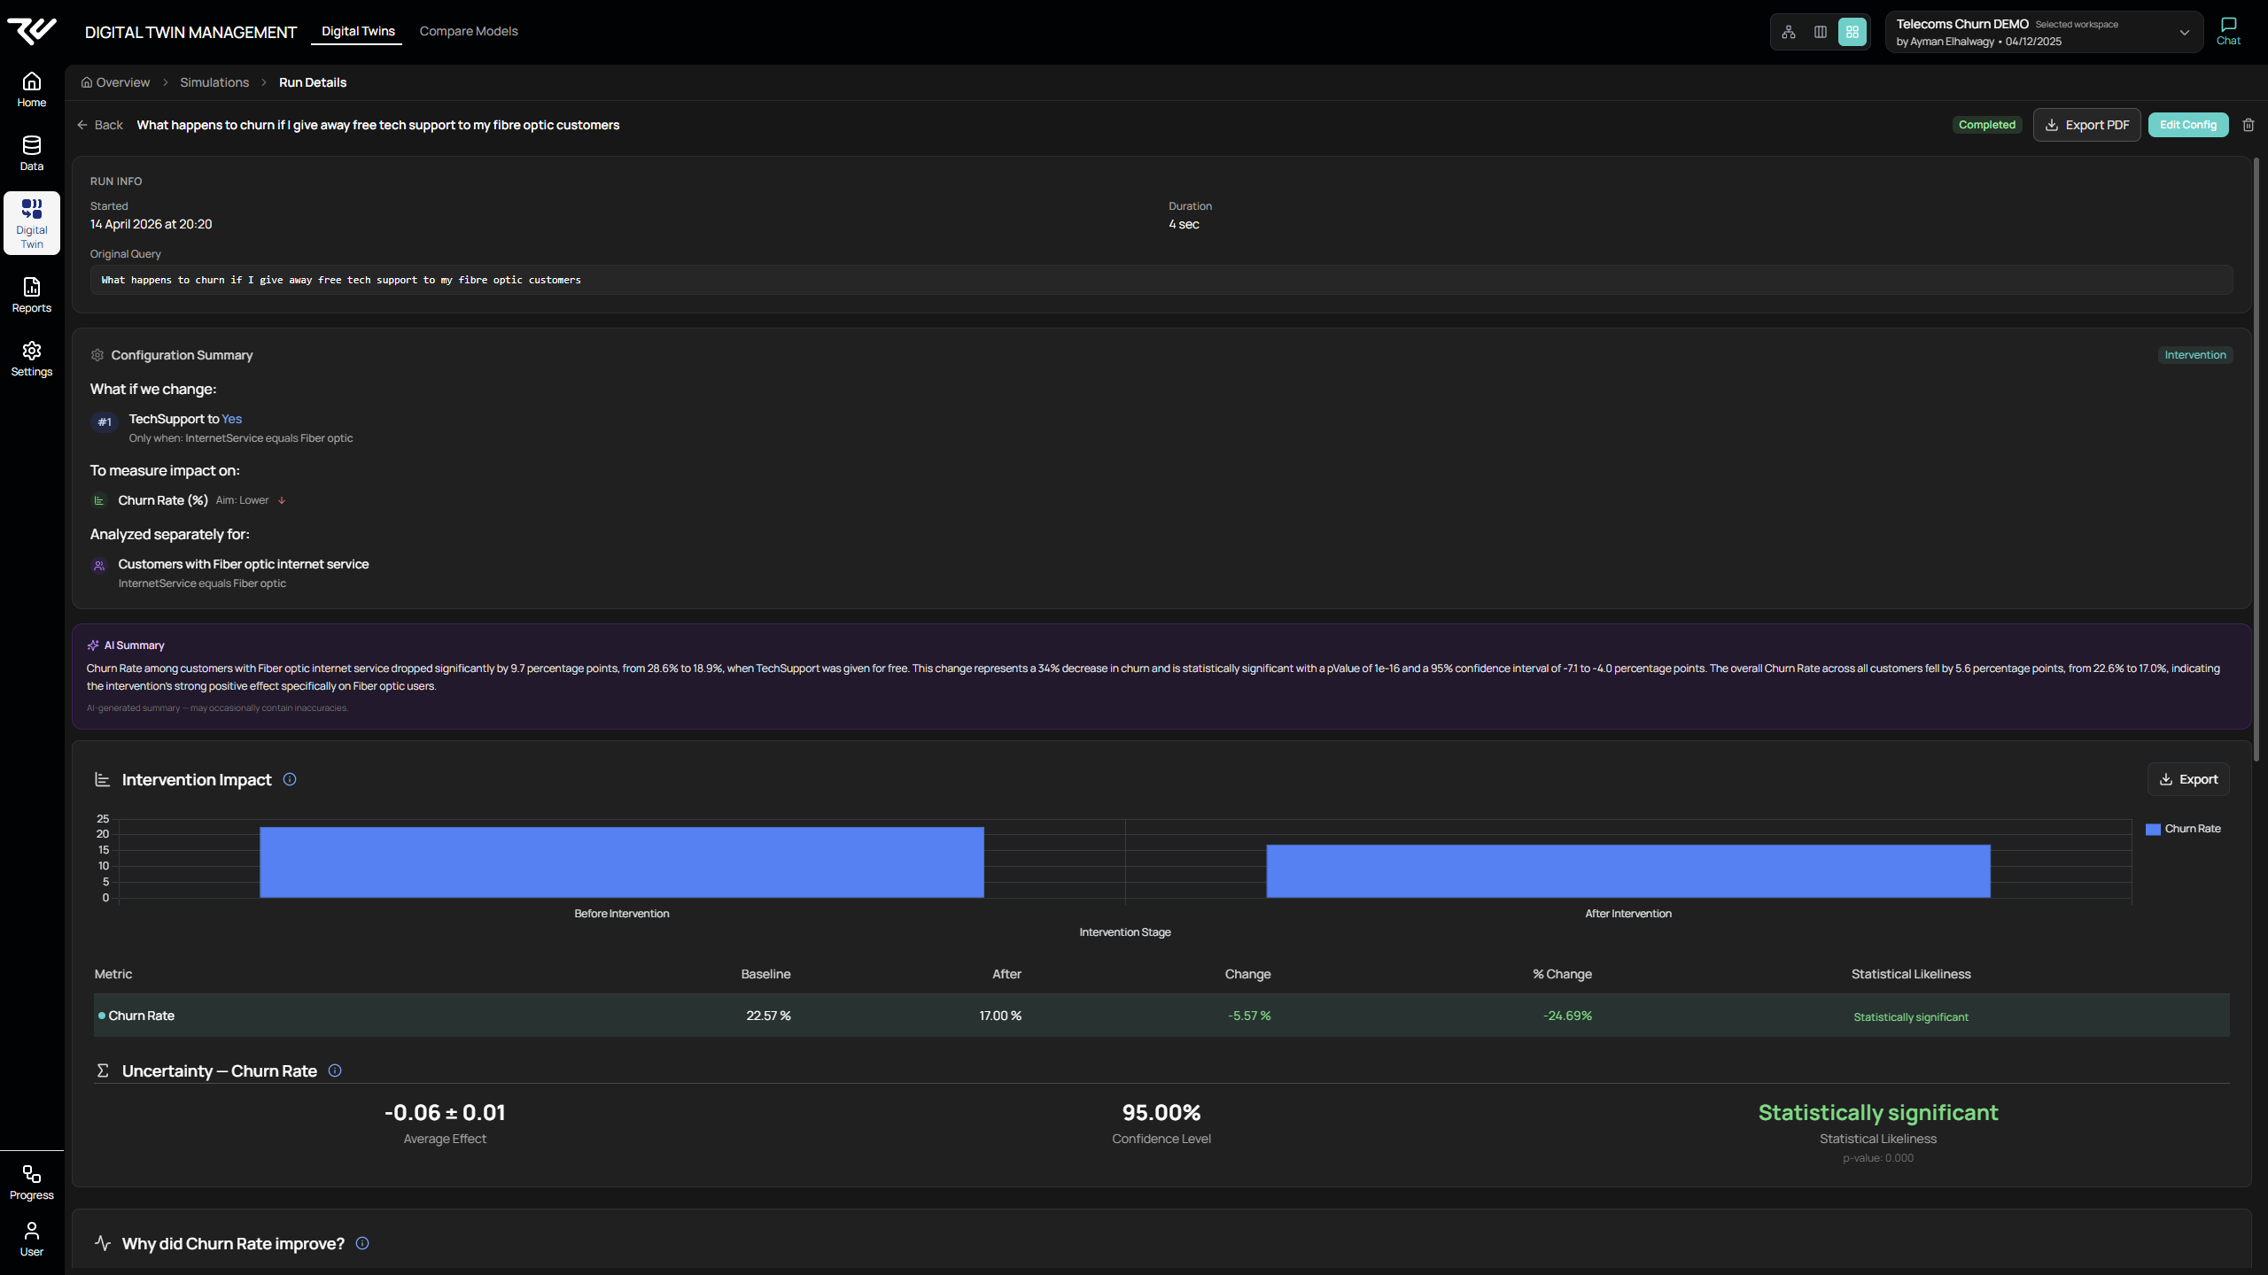Open the Home sidebar icon
The width and height of the screenshot is (2268, 1275).
point(32,89)
